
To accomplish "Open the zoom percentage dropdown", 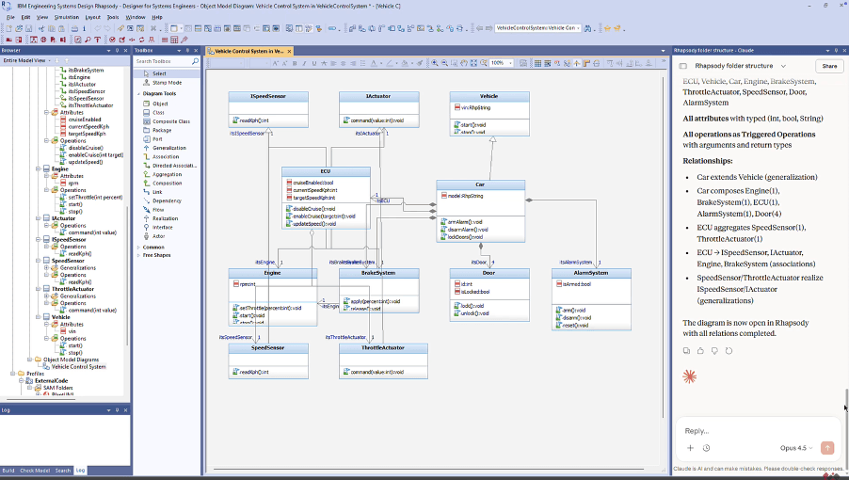I will [x=510, y=63].
